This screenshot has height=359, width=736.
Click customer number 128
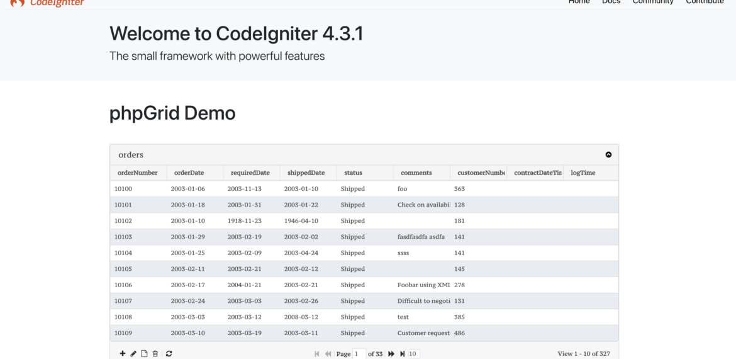click(460, 205)
